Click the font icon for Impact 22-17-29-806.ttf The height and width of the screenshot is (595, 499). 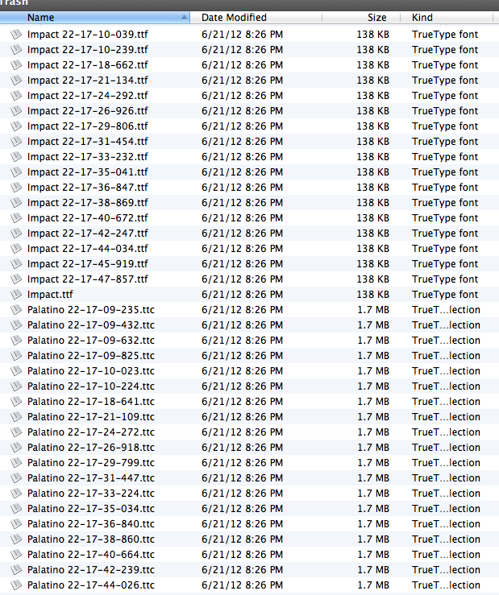coord(16,126)
